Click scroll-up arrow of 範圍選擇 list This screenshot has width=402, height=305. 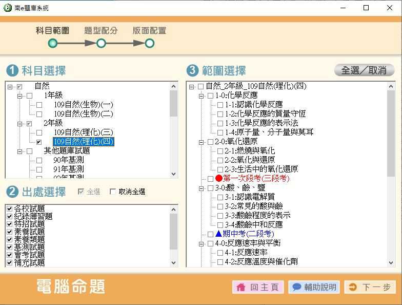pos(391,86)
